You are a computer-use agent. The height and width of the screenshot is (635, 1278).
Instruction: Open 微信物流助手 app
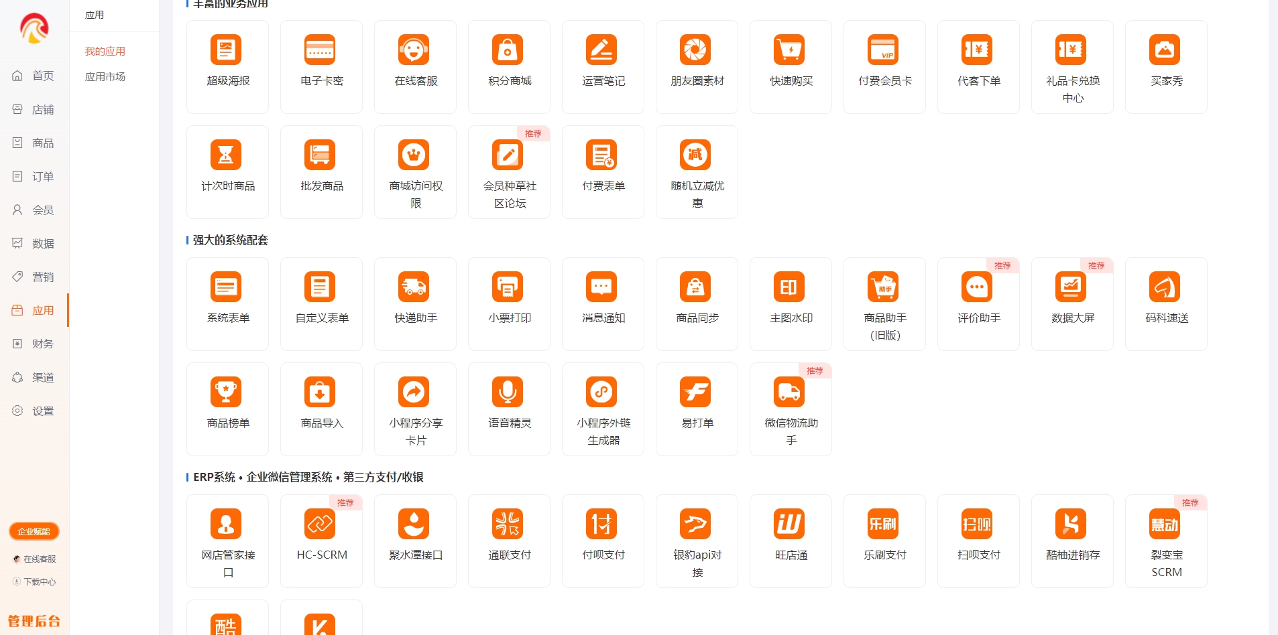point(791,409)
